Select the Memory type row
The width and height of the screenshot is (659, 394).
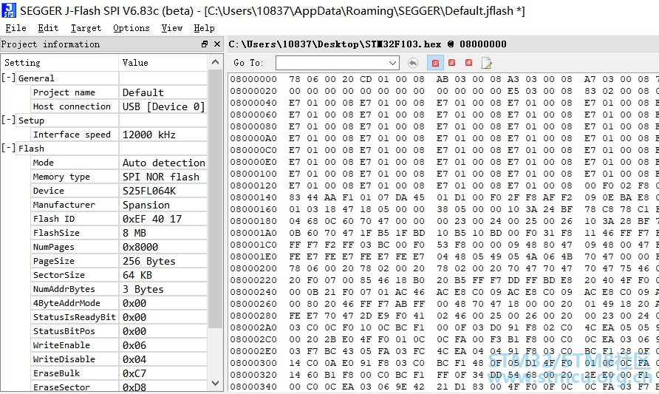pos(120,177)
